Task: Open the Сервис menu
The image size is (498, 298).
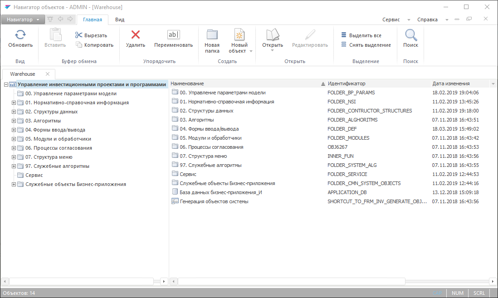Action: coord(391,20)
